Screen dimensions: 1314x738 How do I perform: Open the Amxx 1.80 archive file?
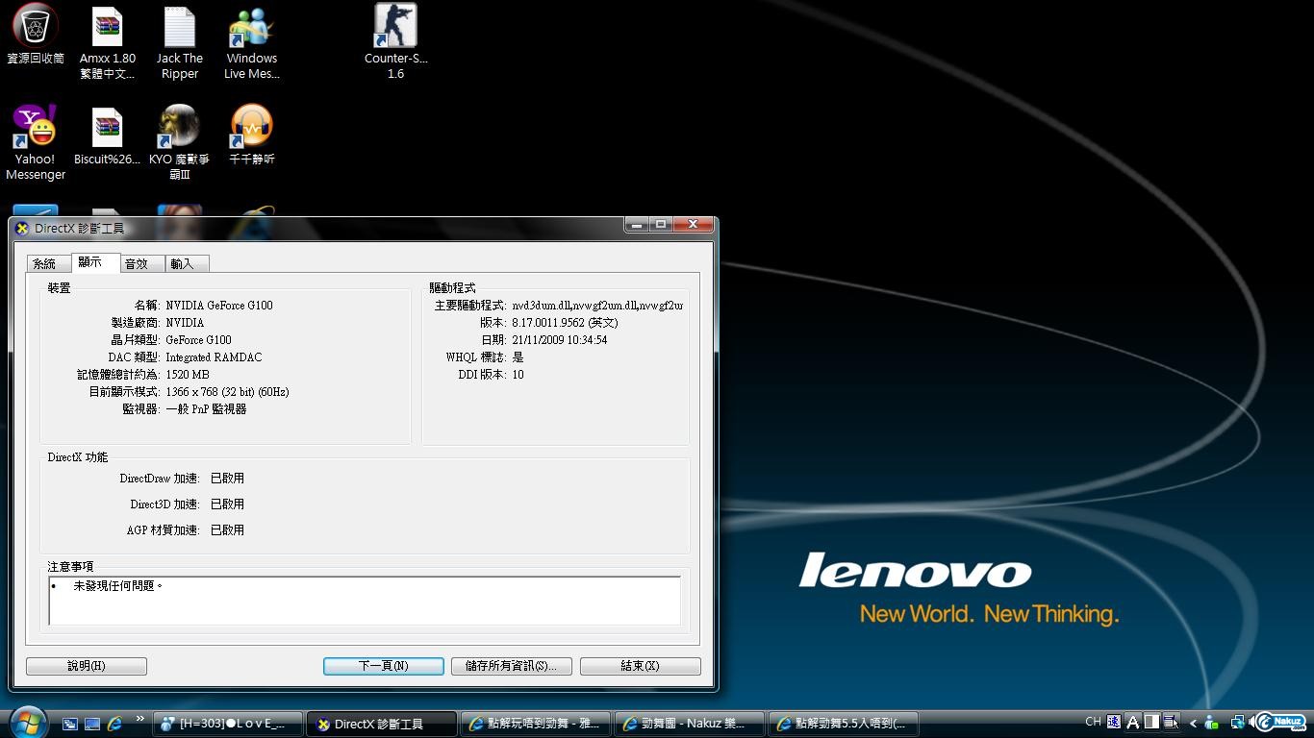click(107, 42)
